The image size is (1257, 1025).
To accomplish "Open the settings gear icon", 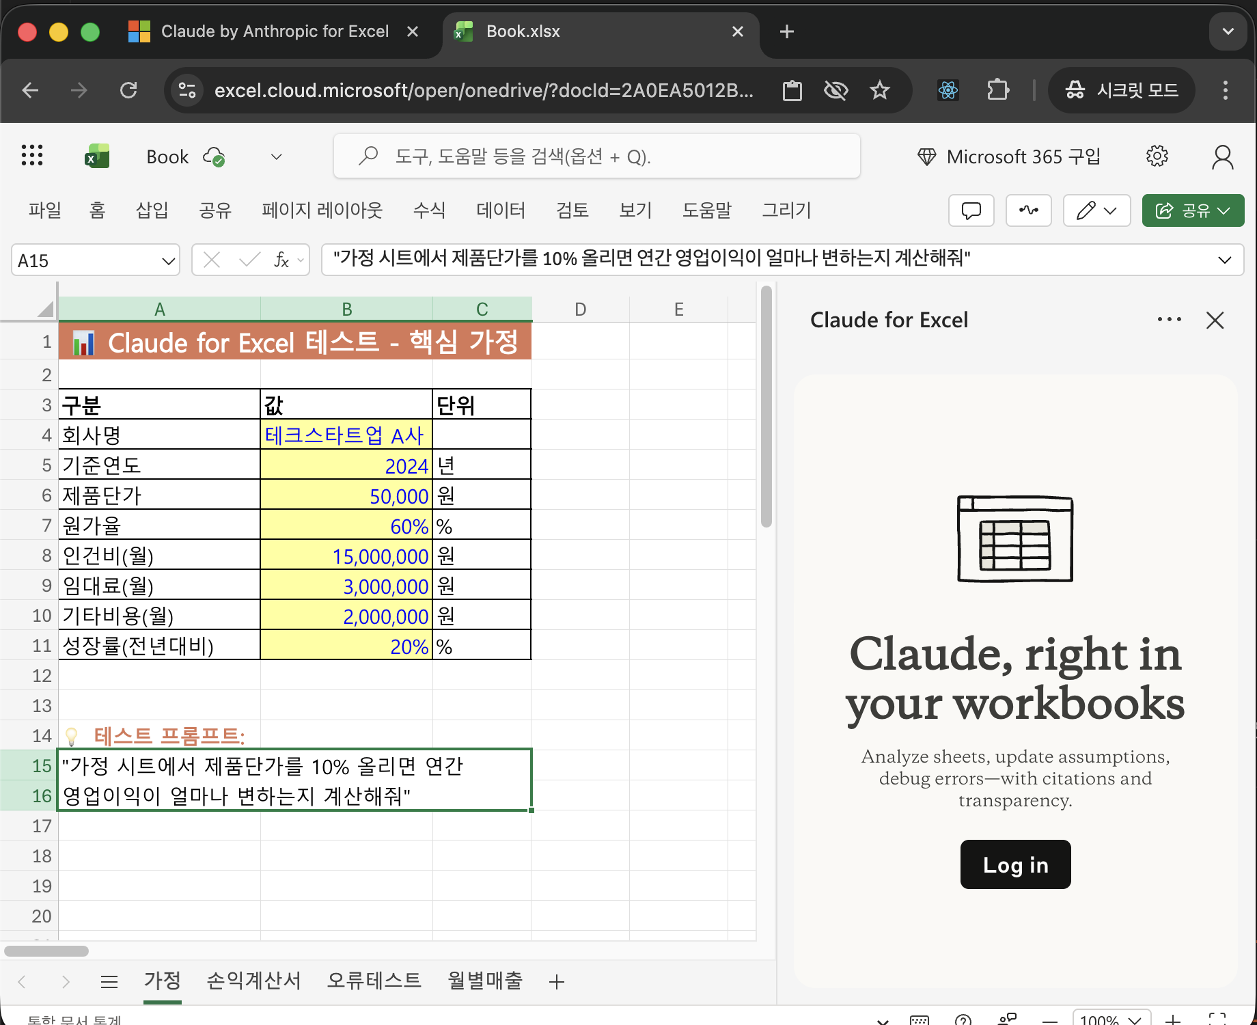I will point(1157,156).
